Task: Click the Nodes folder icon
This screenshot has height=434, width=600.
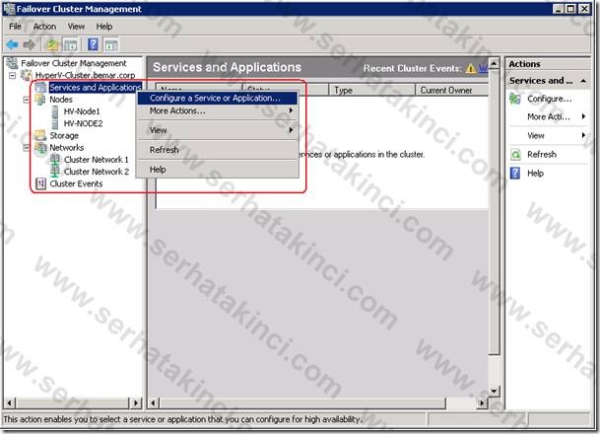Action: [x=40, y=100]
